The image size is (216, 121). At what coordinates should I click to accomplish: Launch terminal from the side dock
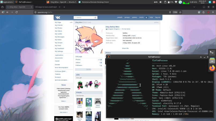tap(212, 53)
